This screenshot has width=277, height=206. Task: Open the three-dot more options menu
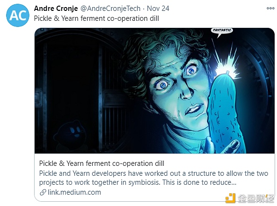pyautogui.click(x=270, y=9)
